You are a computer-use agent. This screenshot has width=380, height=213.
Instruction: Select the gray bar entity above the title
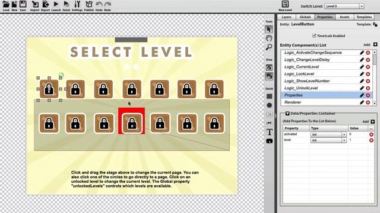(131, 40)
